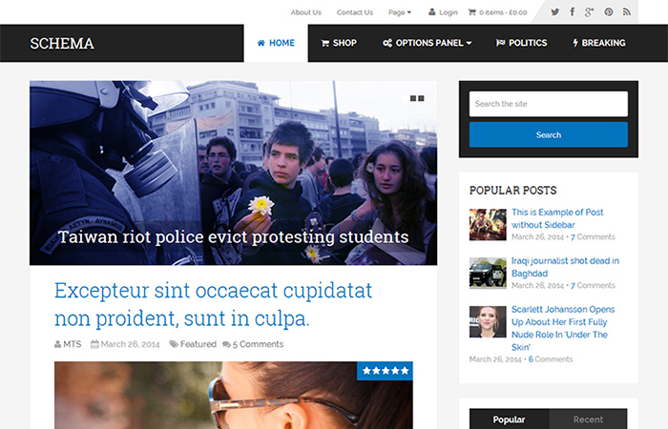Click the cart icon beside Shop
This screenshot has height=429, width=668.
click(x=325, y=43)
